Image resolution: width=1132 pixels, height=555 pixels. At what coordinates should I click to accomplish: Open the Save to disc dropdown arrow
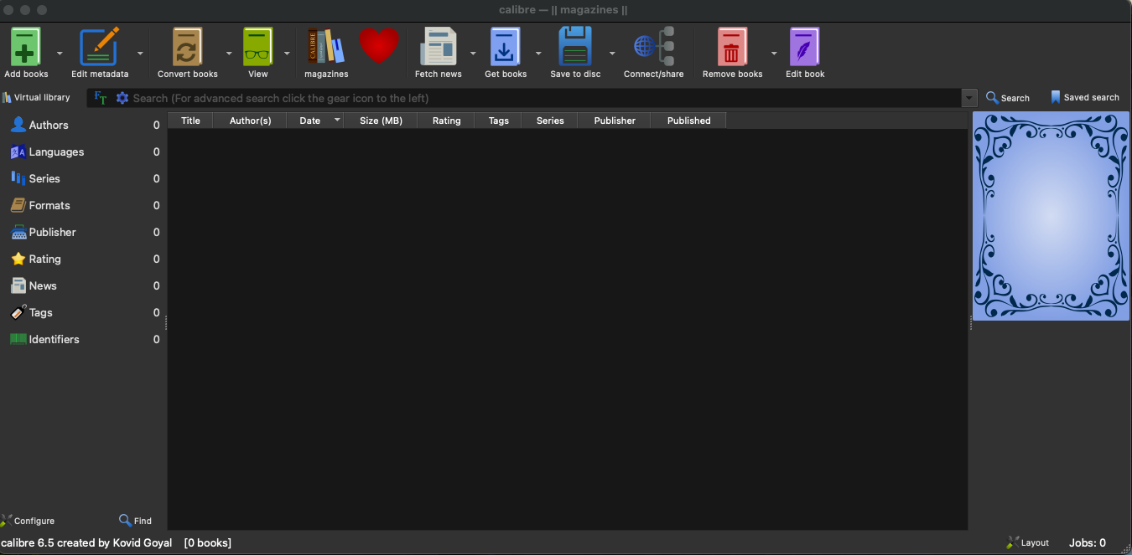[612, 54]
